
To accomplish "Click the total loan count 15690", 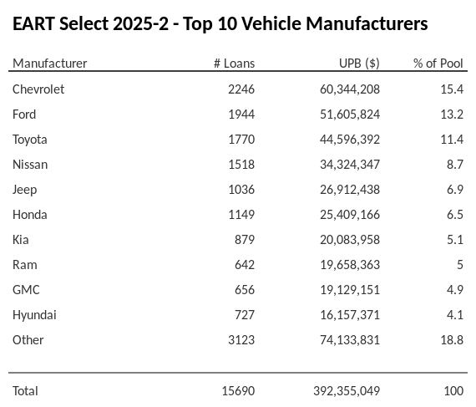I will point(238,391).
